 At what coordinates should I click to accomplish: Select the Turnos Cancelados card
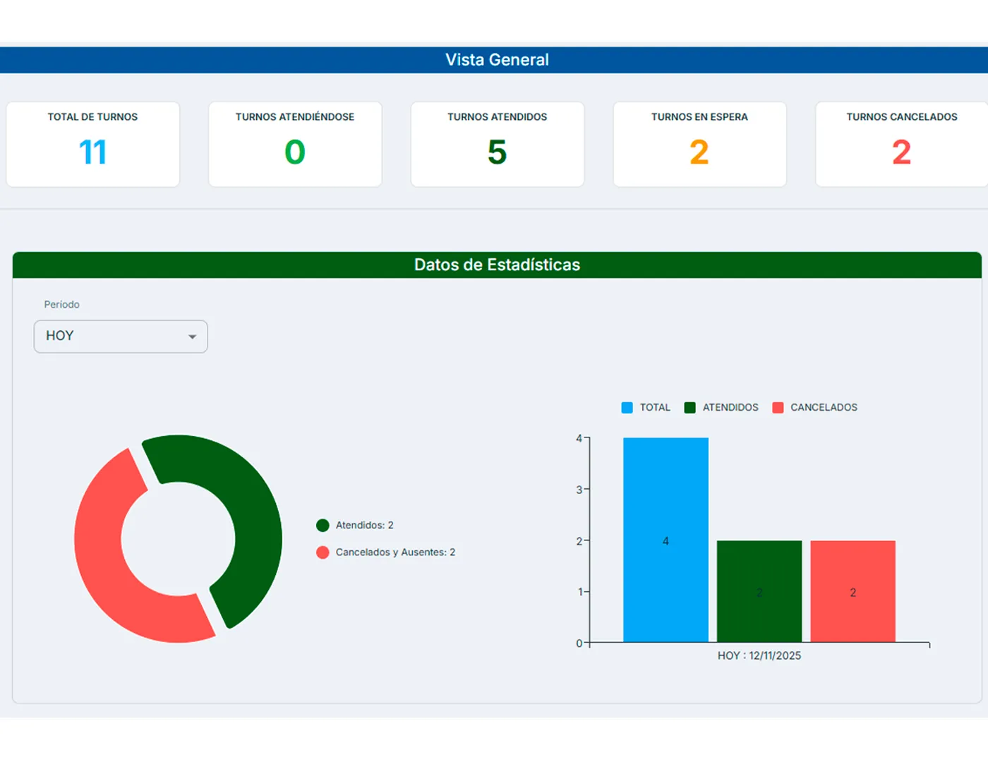click(x=902, y=145)
